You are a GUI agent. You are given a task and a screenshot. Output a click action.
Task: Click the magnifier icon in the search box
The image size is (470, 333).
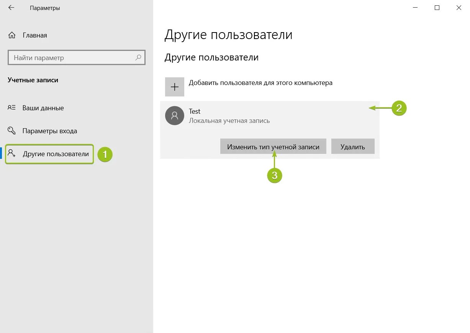tap(138, 57)
